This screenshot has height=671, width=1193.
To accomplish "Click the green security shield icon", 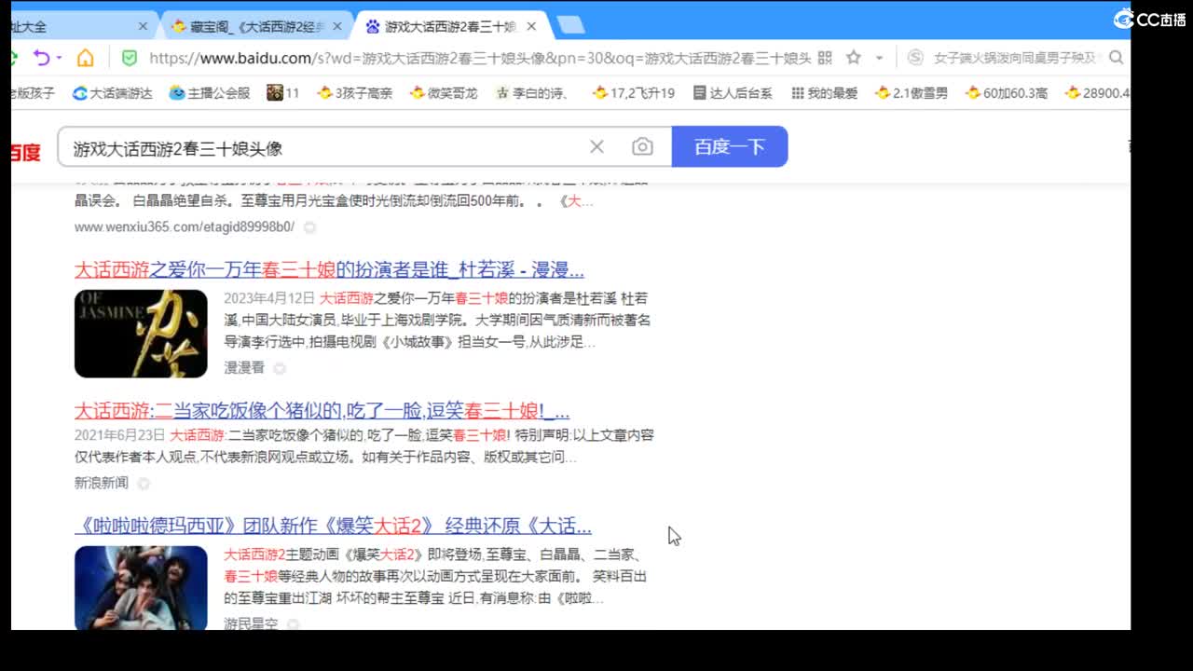I will (130, 58).
